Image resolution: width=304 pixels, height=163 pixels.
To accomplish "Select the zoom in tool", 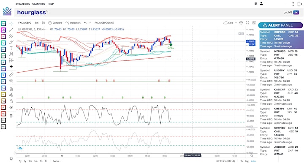I will (11, 81).
